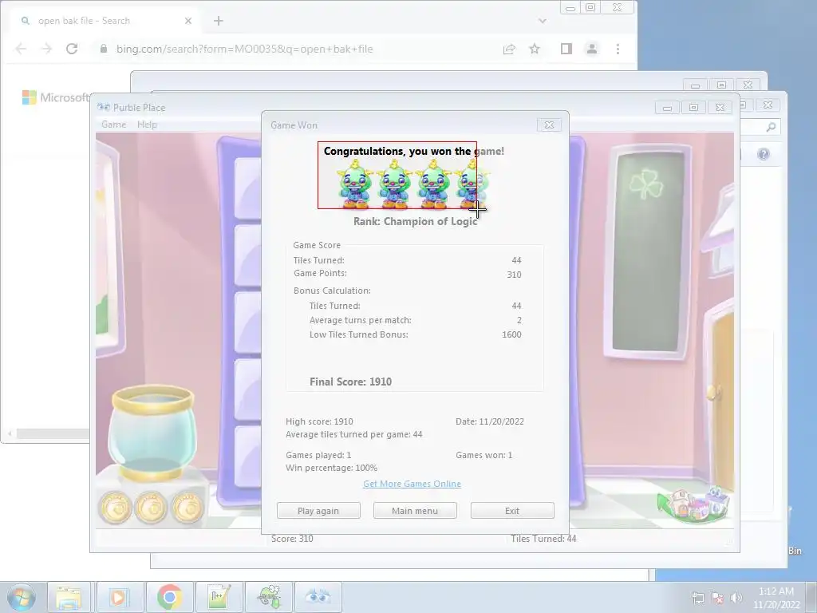Click the bing.com address bar URL

(244, 49)
